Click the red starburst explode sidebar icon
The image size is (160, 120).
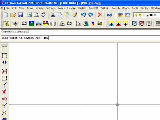[x=4, y=92]
